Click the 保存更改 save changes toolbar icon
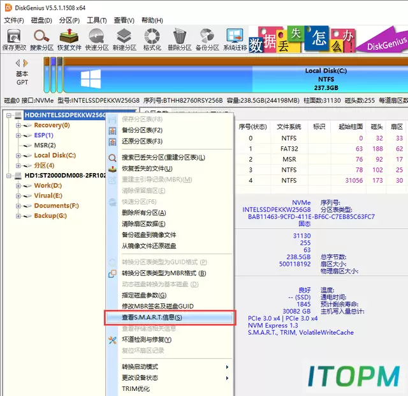The image size is (408, 396). [x=14, y=40]
